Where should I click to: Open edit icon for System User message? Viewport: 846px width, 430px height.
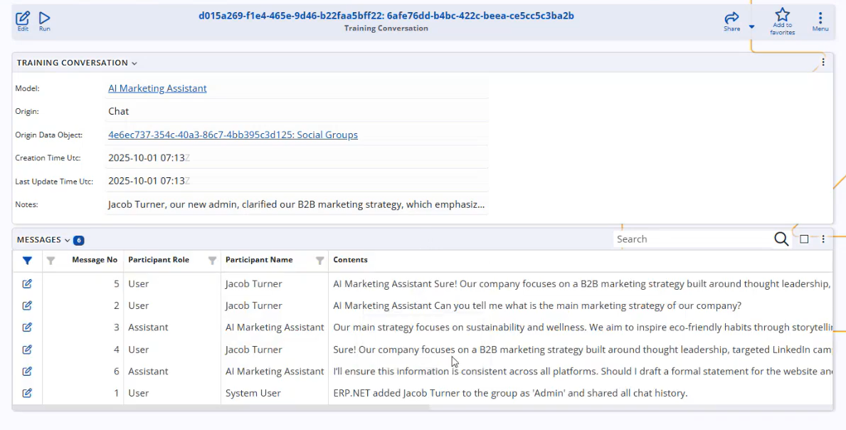click(27, 393)
